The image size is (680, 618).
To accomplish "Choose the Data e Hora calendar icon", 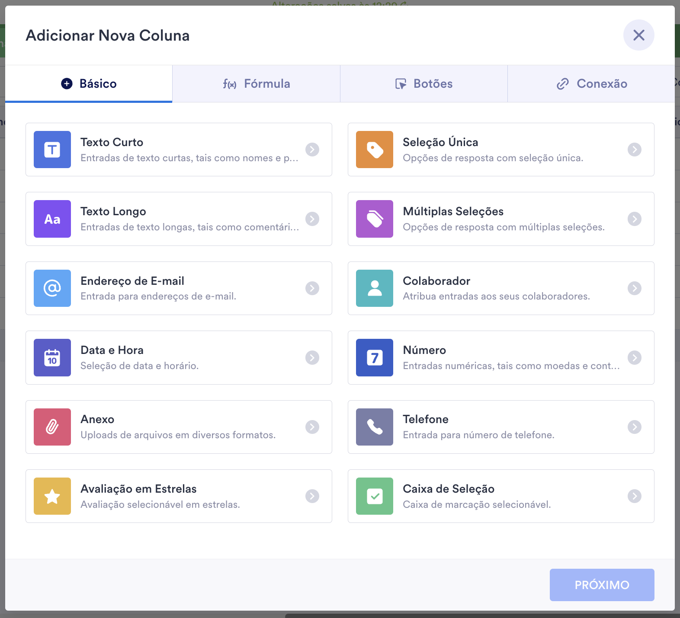I will [52, 358].
